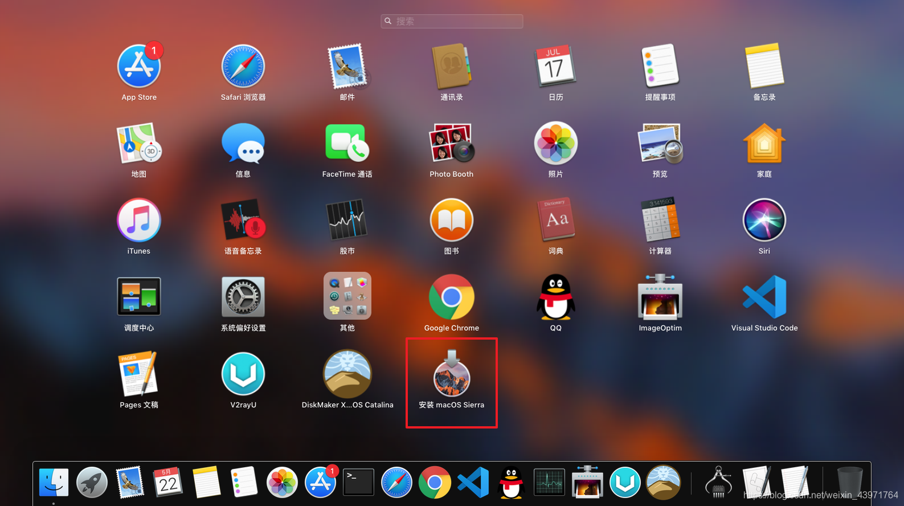
Task: Open 系统偏好设置 system preferences
Action: [243, 297]
